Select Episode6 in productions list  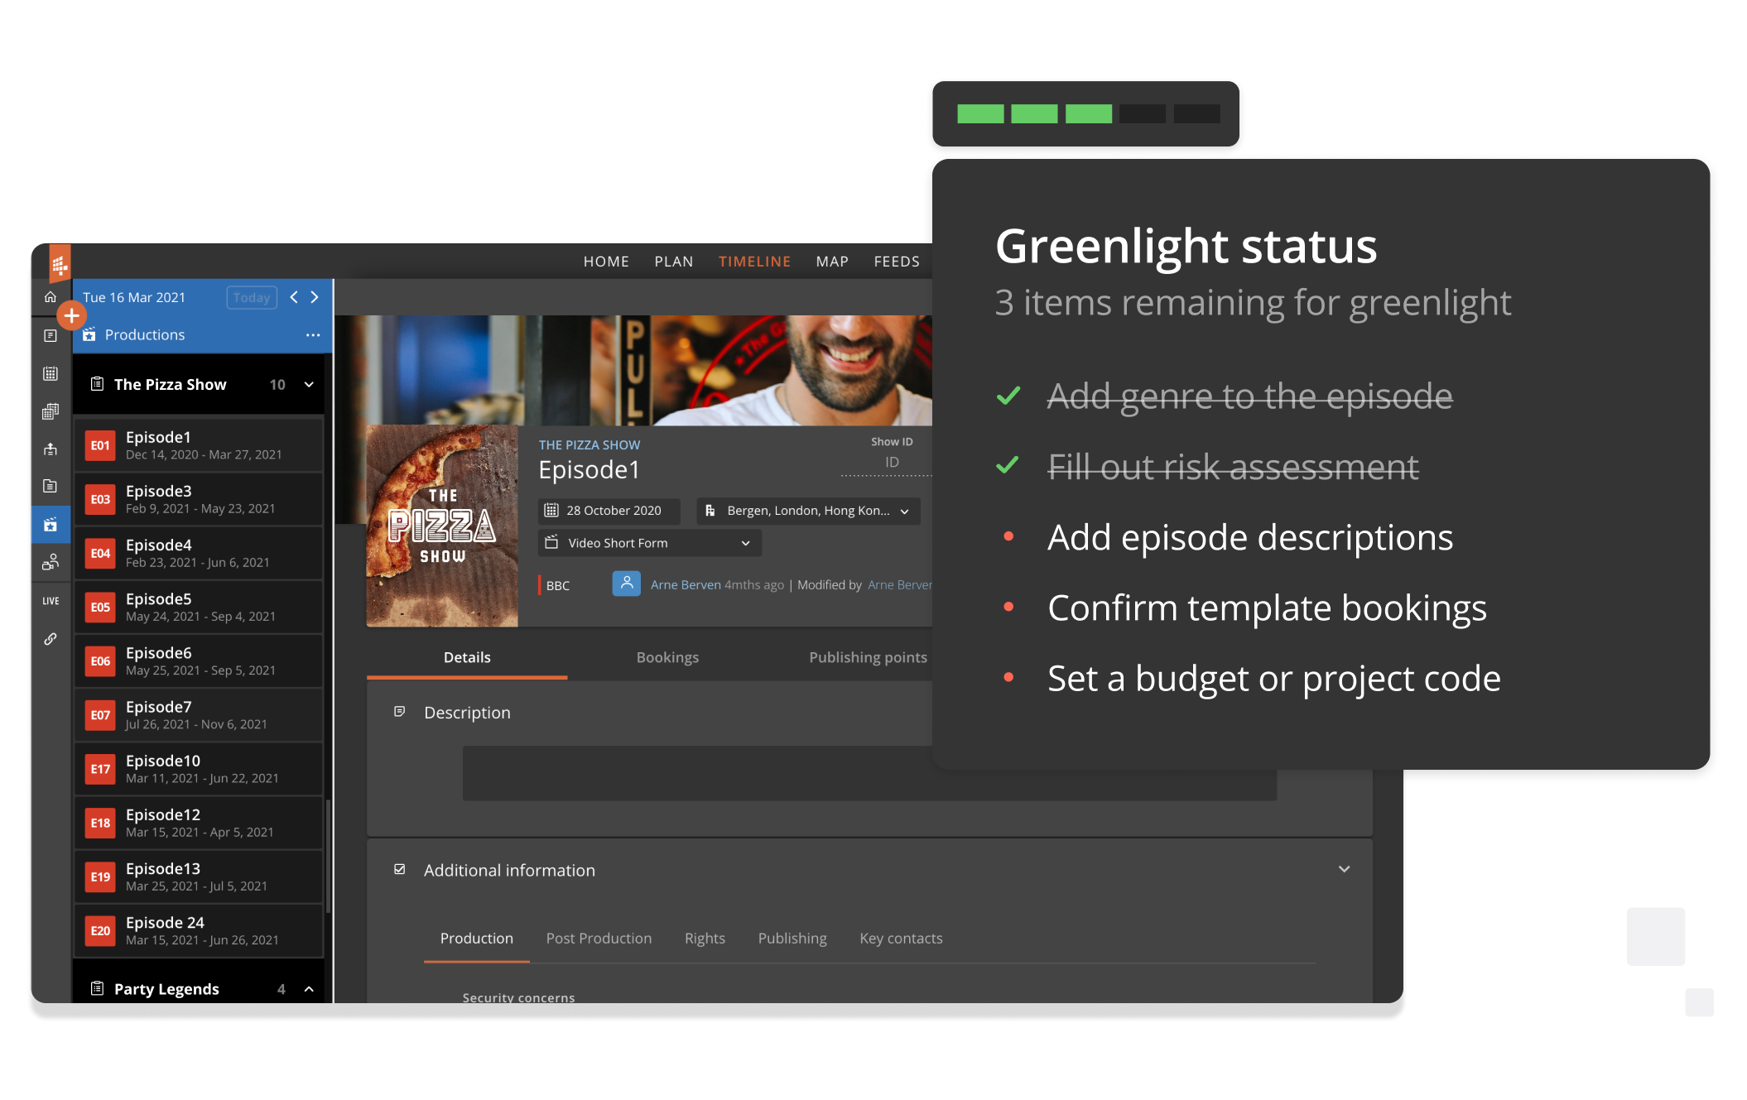coord(198,660)
